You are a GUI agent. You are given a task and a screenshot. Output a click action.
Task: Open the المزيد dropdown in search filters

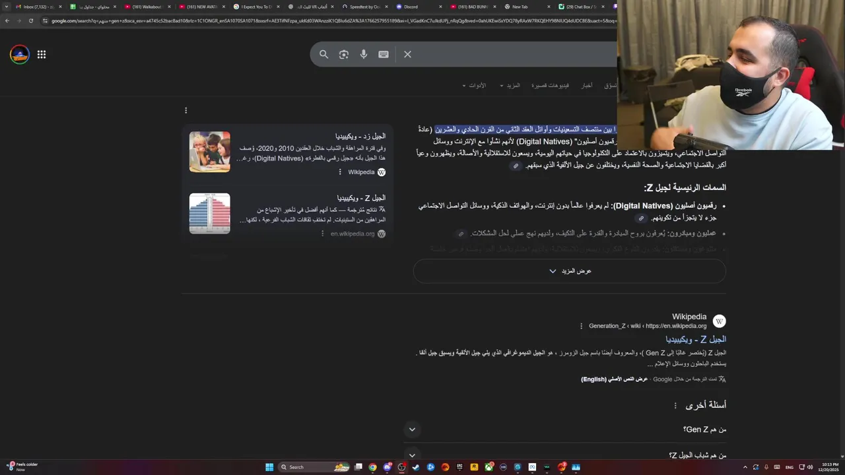[x=510, y=86]
